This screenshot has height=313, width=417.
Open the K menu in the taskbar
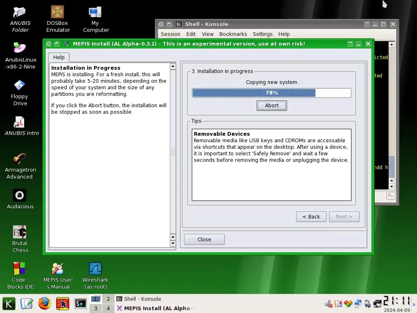click(x=9, y=304)
